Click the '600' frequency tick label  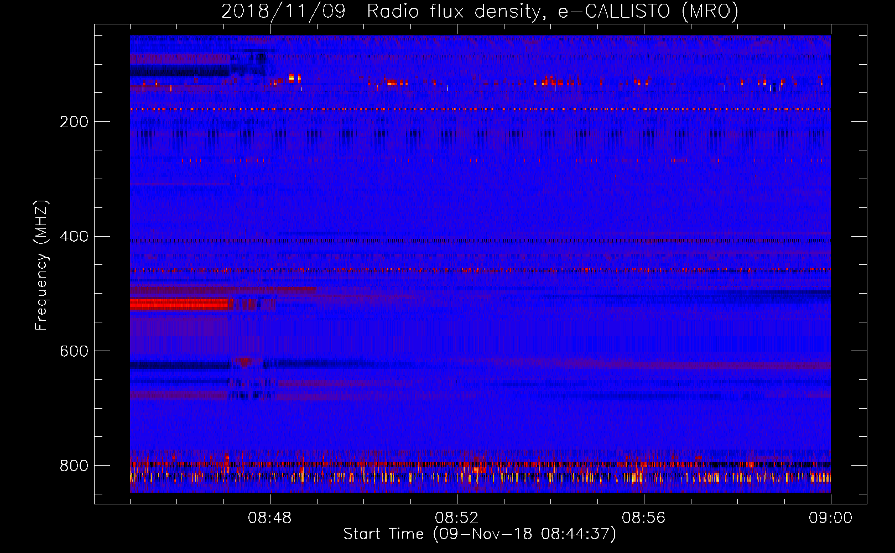(74, 351)
